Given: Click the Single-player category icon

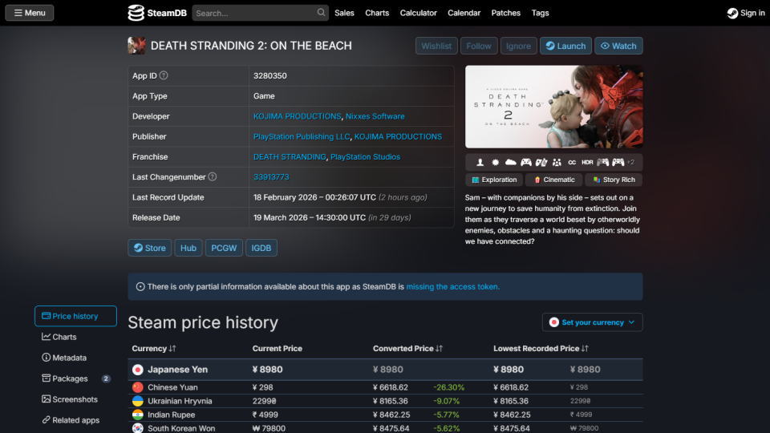Looking at the screenshot, I should point(480,162).
